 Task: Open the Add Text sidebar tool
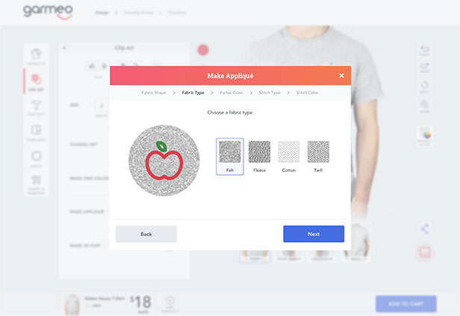pos(36,108)
